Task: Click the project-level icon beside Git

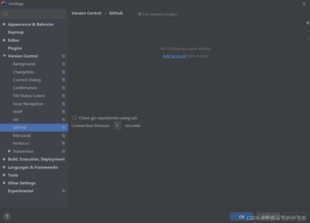Action: pyautogui.click(x=63, y=119)
